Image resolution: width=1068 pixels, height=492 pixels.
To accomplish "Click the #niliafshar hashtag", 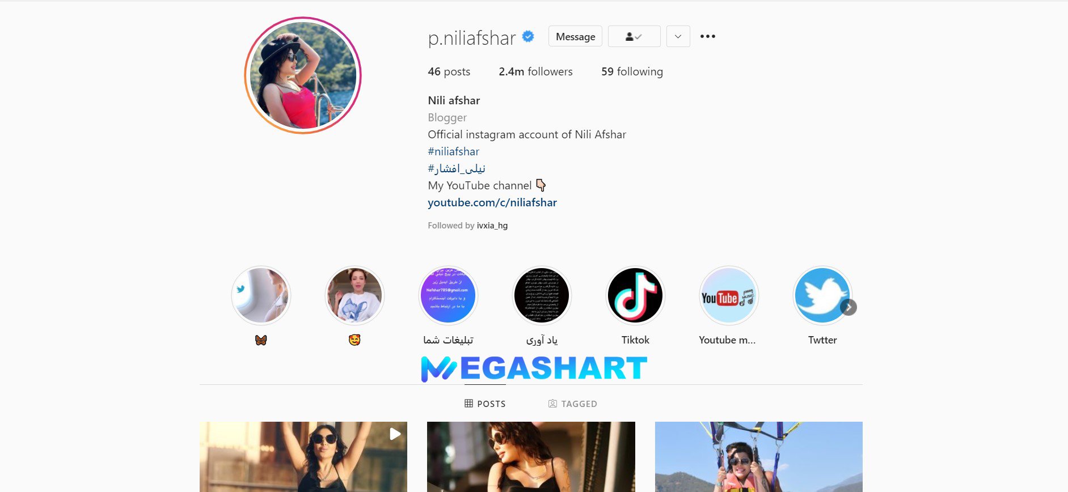I will pos(454,151).
